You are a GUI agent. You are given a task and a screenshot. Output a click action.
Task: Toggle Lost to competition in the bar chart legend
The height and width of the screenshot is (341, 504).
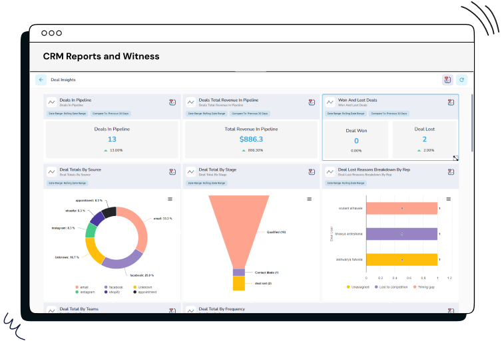tap(391, 287)
